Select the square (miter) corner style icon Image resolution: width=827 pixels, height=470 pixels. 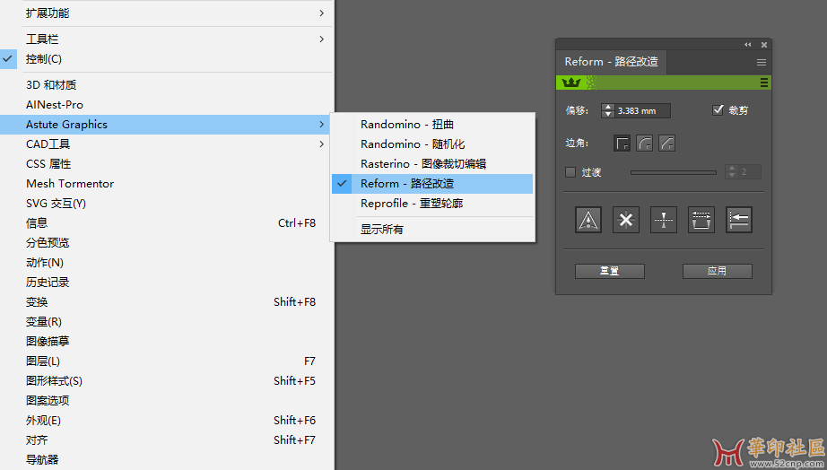click(622, 143)
